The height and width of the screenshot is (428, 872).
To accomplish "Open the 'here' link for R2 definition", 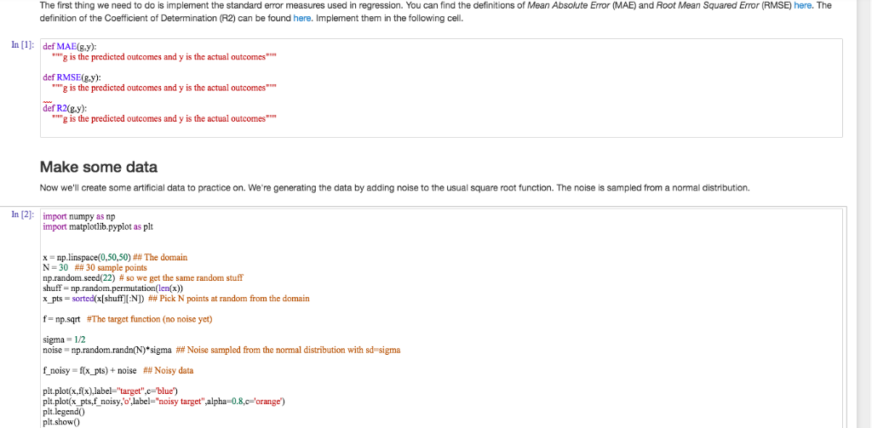I will pyautogui.click(x=301, y=19).
